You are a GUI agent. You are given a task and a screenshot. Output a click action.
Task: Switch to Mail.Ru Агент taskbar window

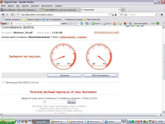(58, 122)
